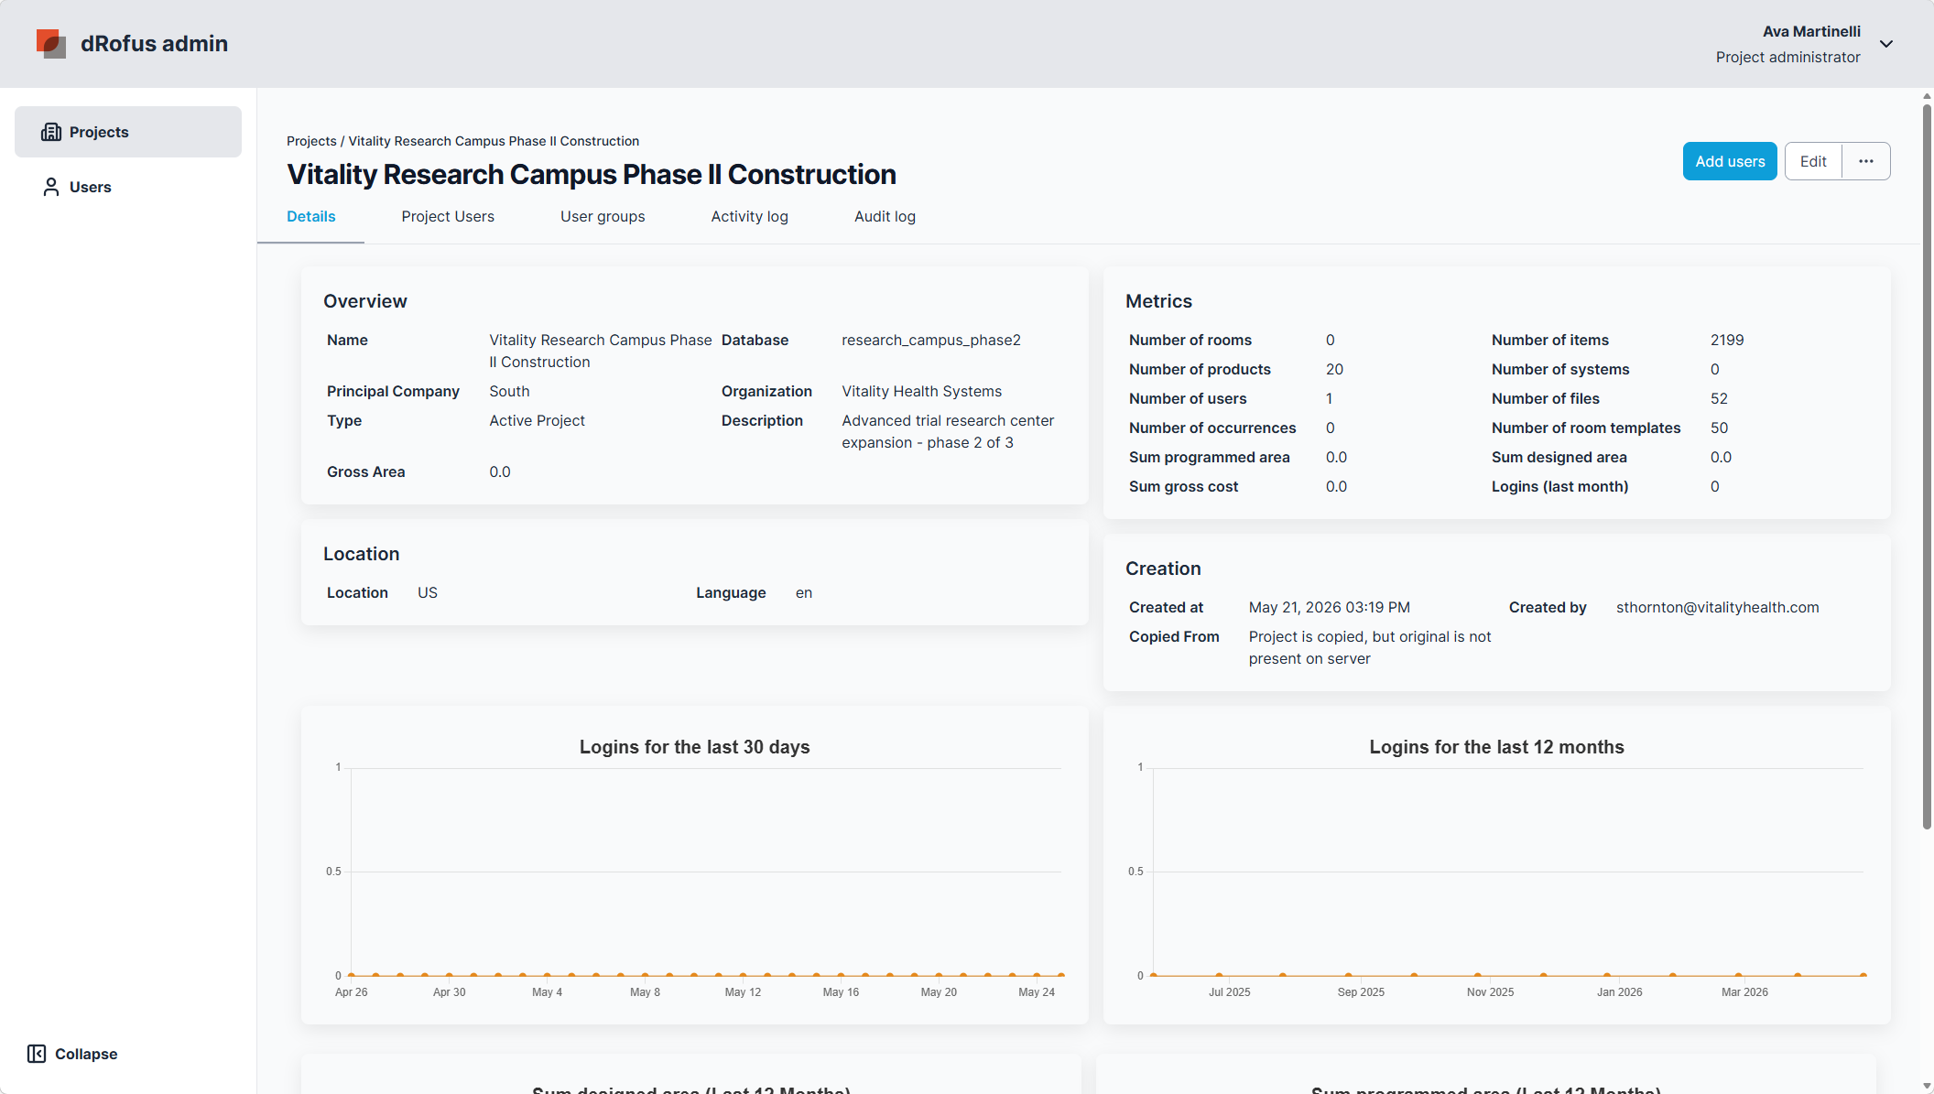
Task: Switch to the User groups tab
Action: (x=603, y=216)
